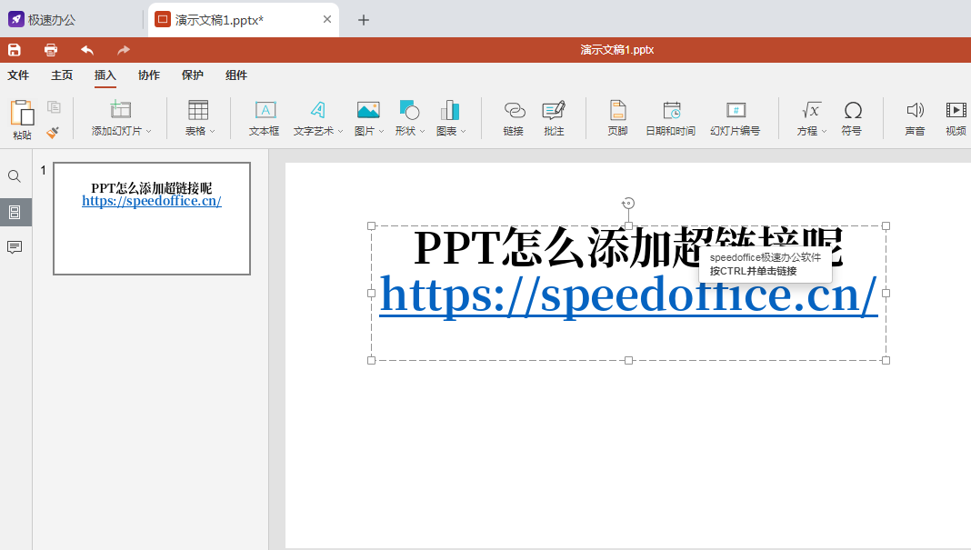Open the 文件 menu
Image resolution: width=971 pixels, height=550 pixels.
18,75
